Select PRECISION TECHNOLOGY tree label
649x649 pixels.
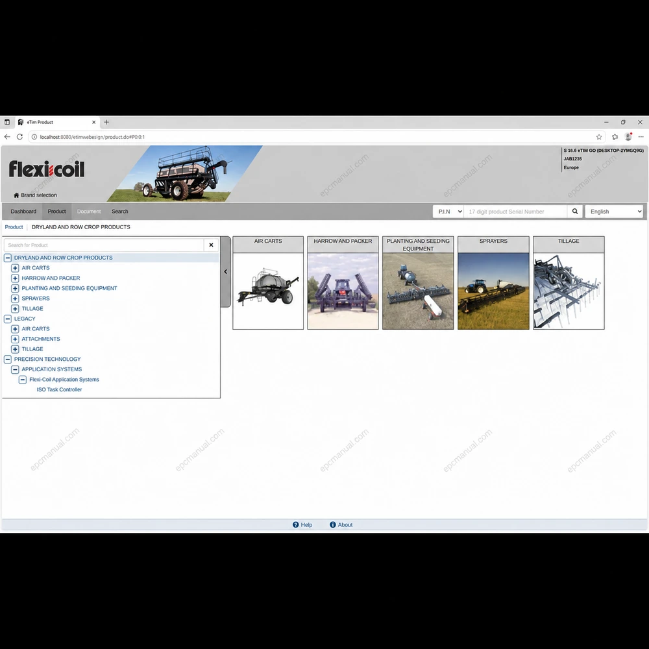[x=47, y=360]
